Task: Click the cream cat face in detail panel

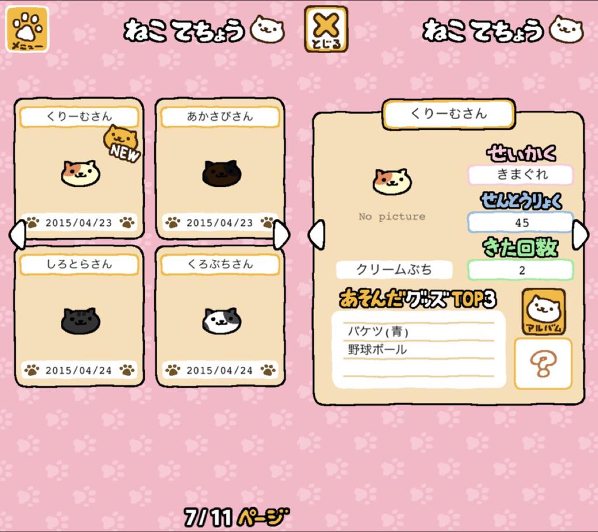Action: (x=392, y=182)
